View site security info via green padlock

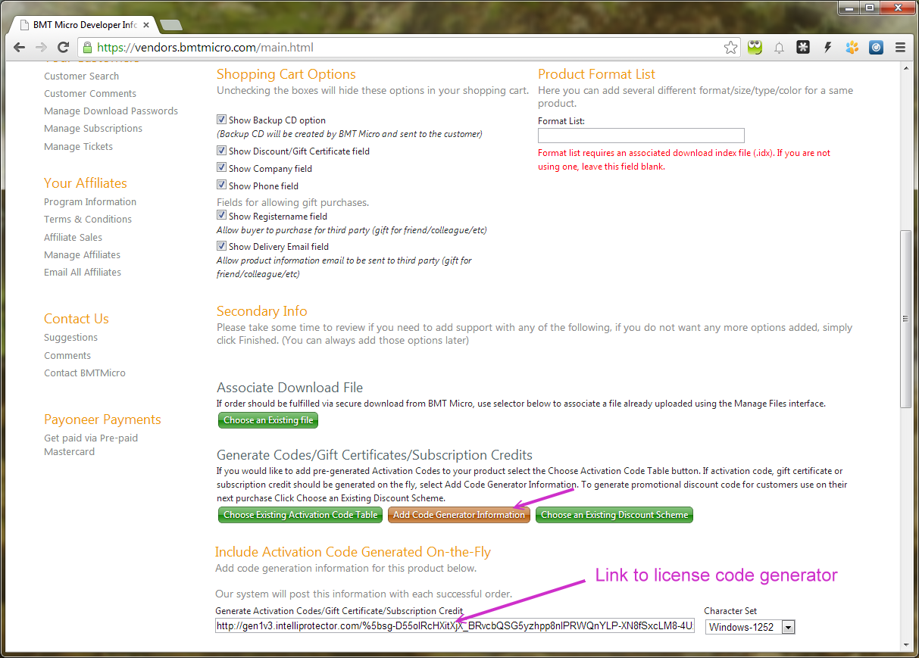(x=88, y=48)
